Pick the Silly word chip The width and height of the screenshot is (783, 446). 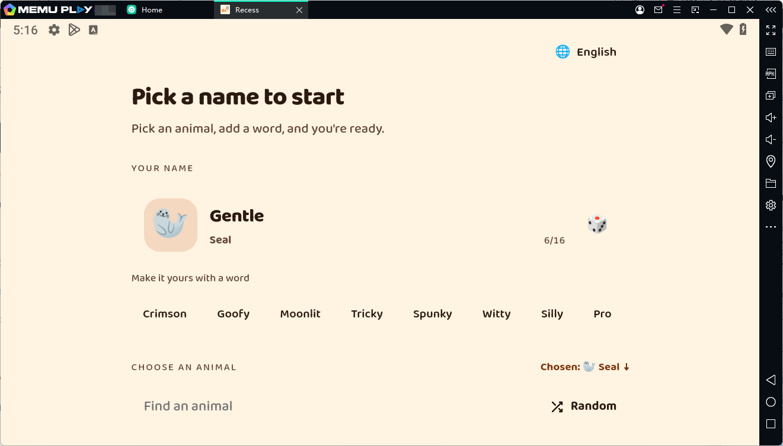pos(552,314)
